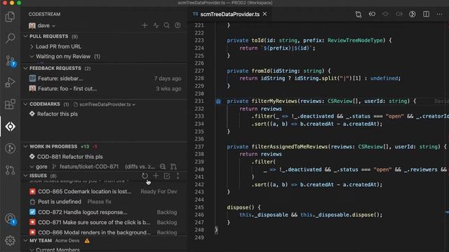Collapse the Issues section
The height and width of the screenshot is (252, 449).
coord(25,176)
